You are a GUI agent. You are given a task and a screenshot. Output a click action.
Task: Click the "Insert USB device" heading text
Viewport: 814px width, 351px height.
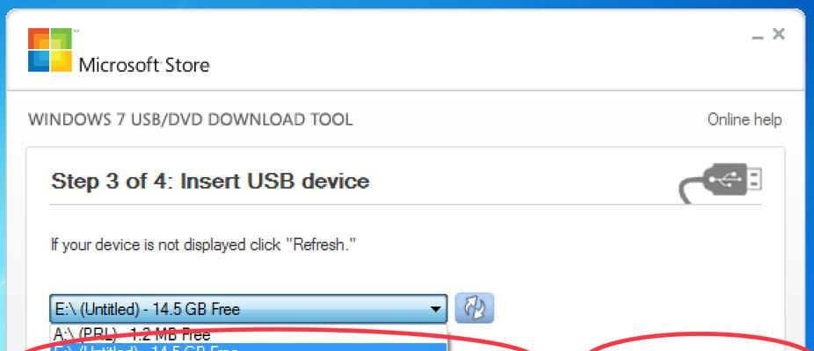[x=274, y=182]
